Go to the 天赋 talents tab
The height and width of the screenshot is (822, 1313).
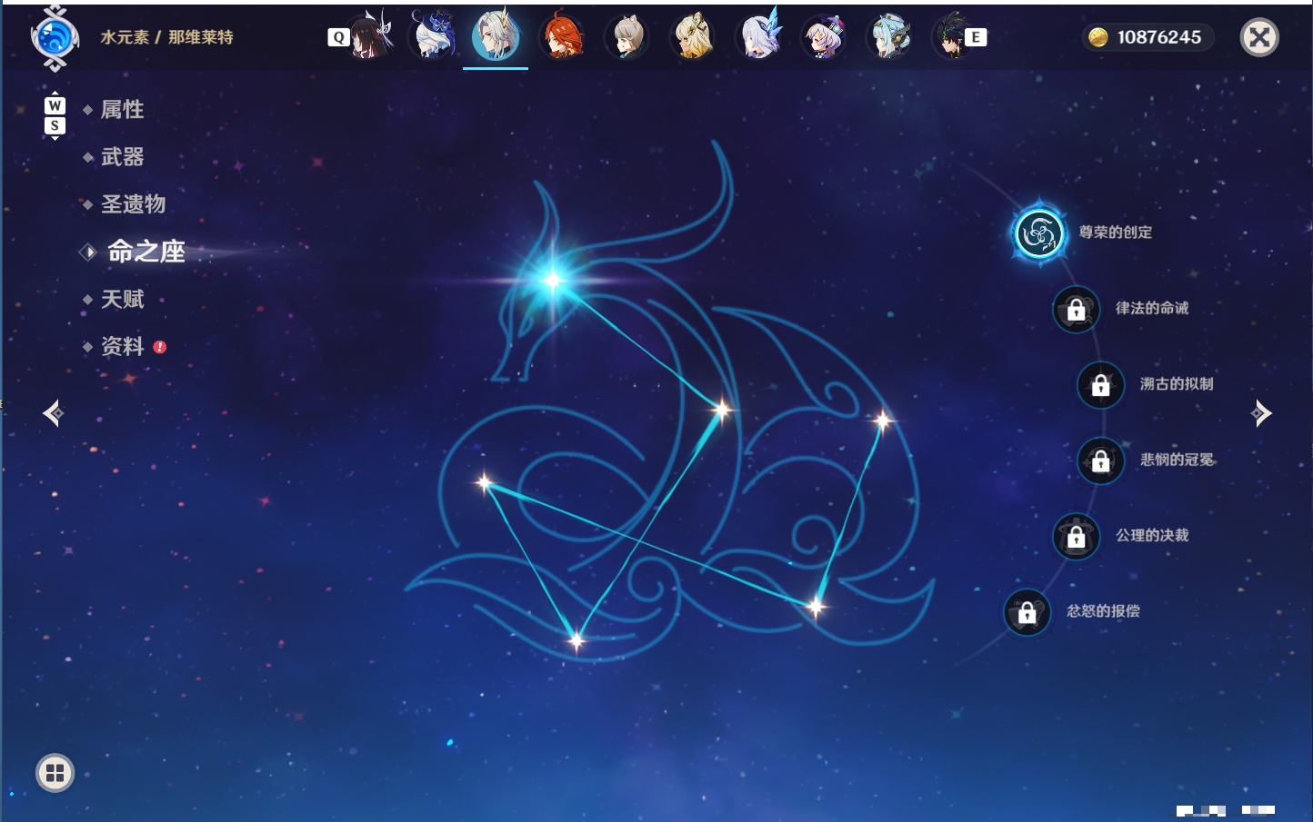pos(122,299)
